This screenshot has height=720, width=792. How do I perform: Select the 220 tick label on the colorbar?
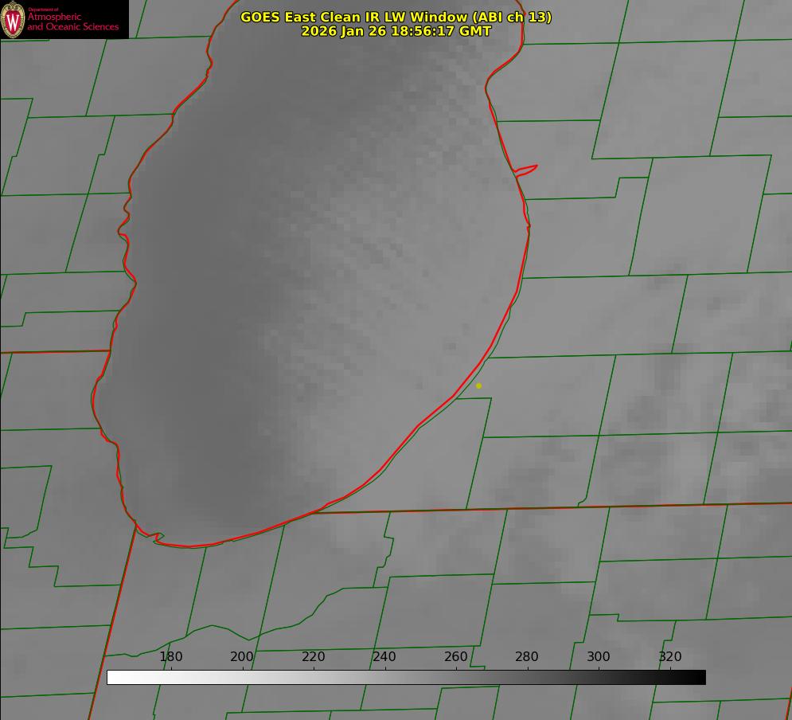click(x=314, y=656)
